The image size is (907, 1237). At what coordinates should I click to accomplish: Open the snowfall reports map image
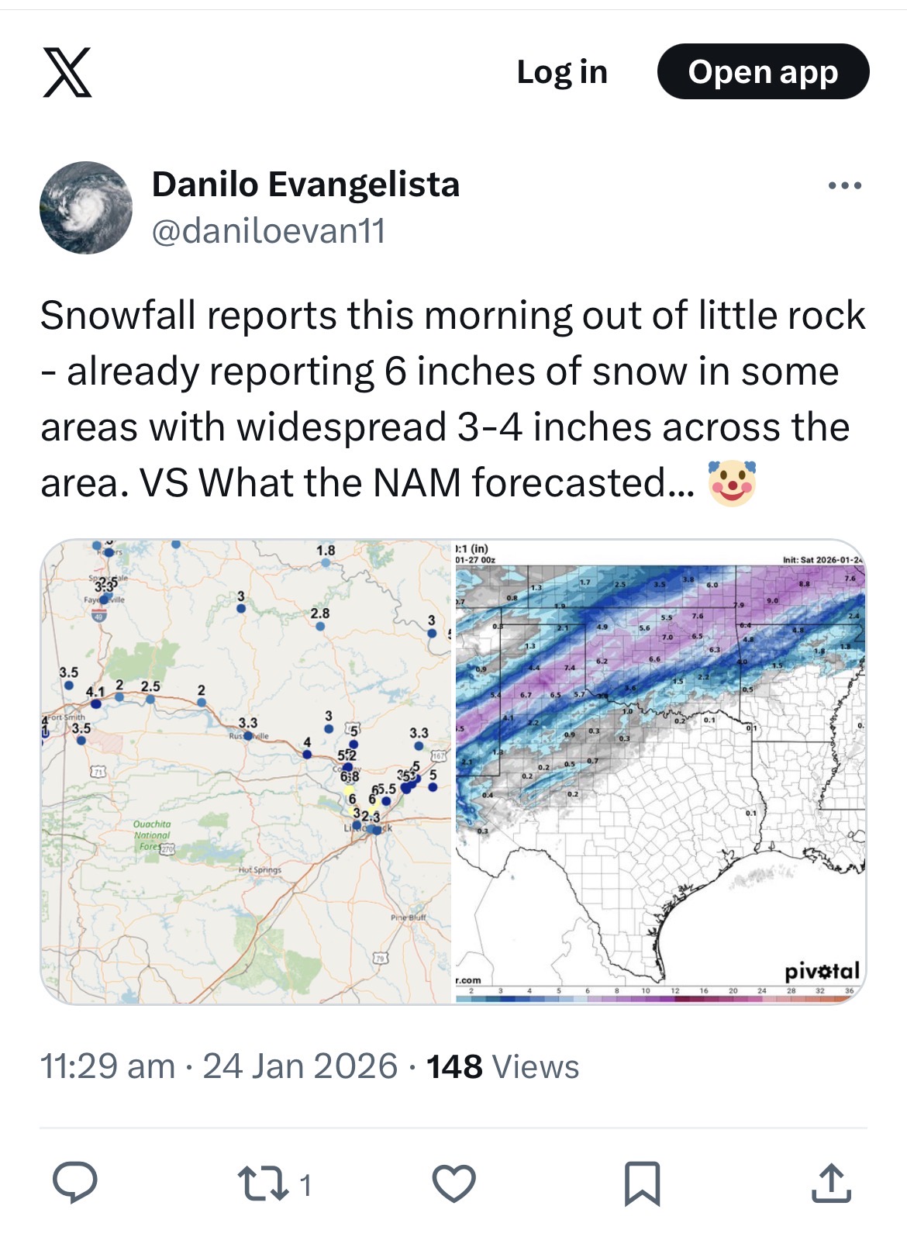(246, 772)
